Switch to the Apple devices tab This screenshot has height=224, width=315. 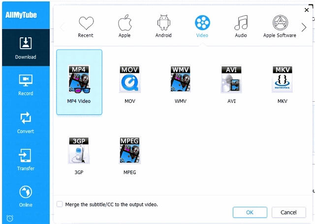pyautogui.click(x=125, y=26)
